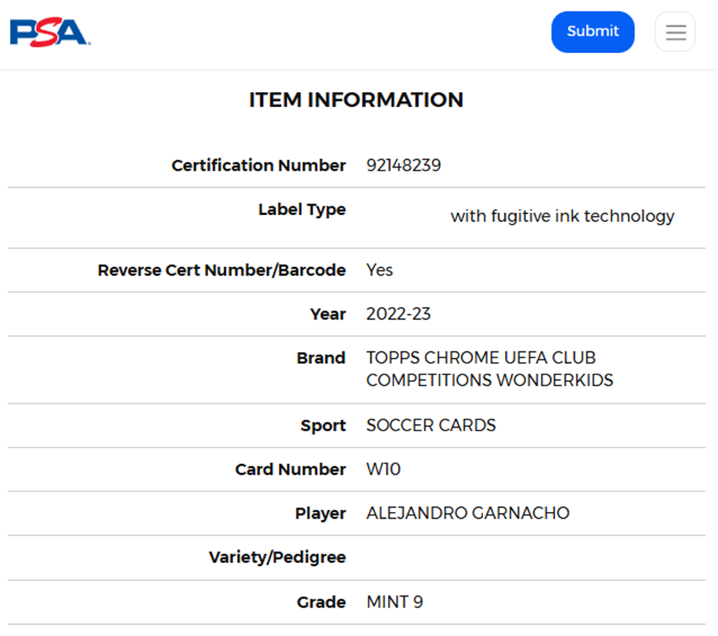
Task: Click the Variety/Pedigree label
Action: pos(277,557)
